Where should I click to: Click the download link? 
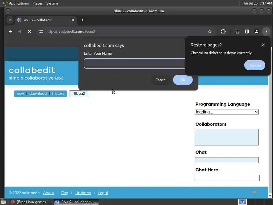point(38,94)
